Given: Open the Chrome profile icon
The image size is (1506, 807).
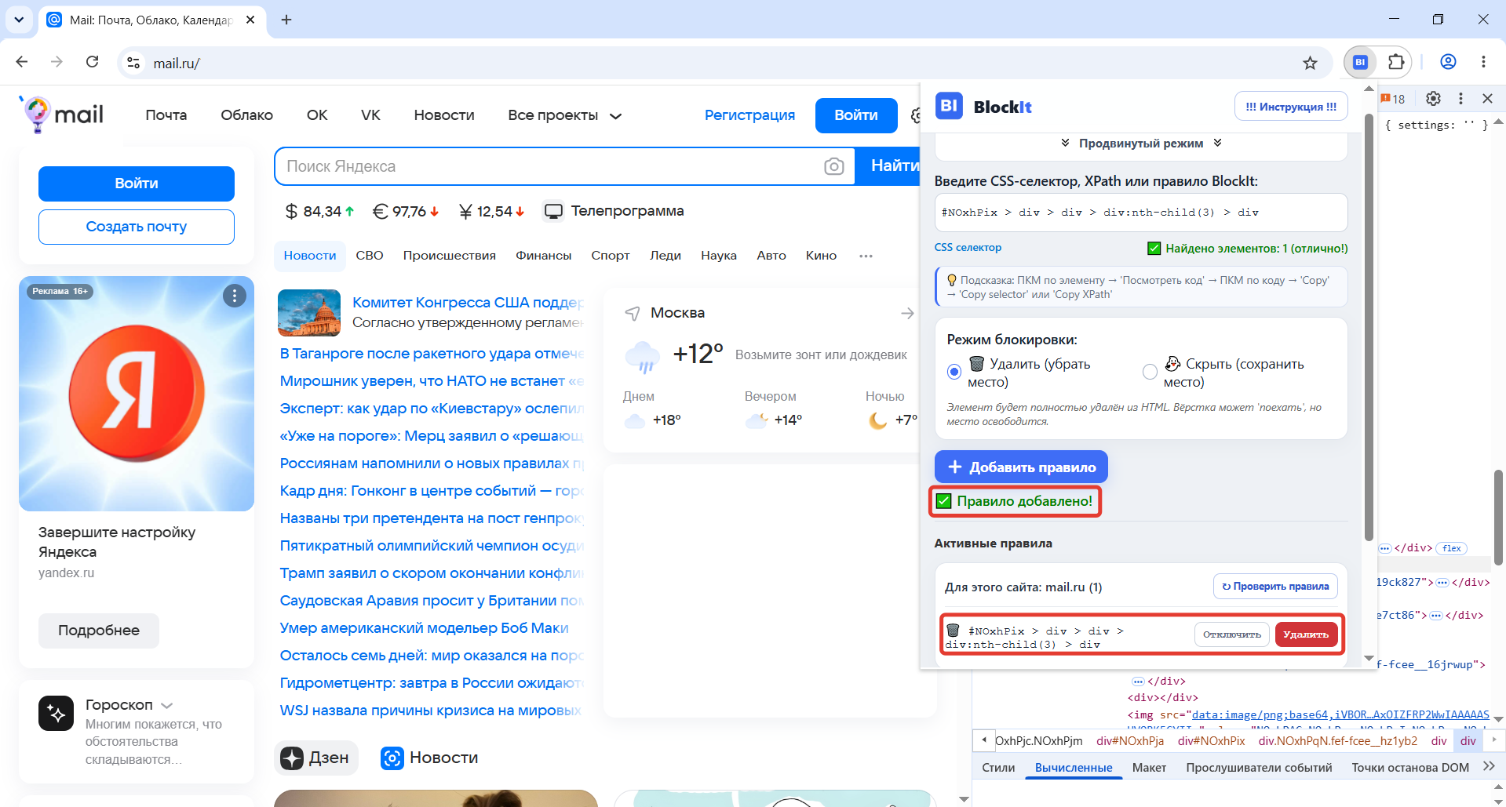Looking at the screenshot, I should [1448, 63].
